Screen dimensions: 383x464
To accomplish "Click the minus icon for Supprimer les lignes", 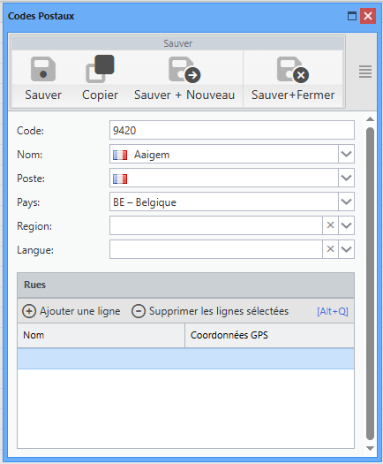I will (x=139, y=311).
